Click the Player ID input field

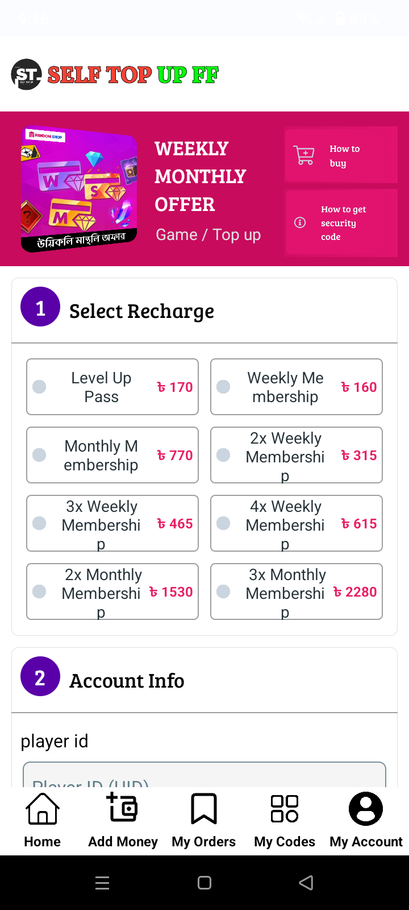pyautogui.click(x=204, y=775)
